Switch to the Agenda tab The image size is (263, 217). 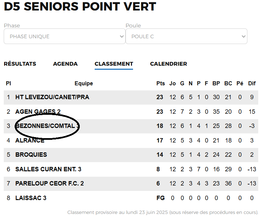point(65,64)
